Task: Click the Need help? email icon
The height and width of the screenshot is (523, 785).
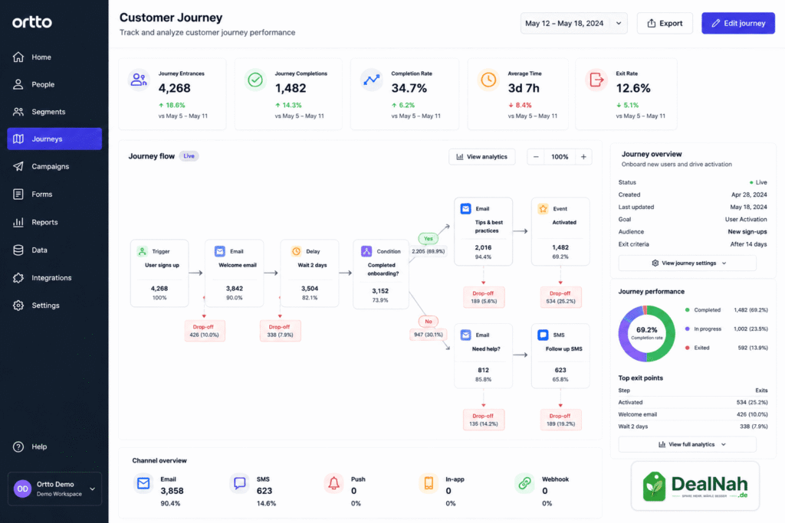Action: (x=465, y=335)
